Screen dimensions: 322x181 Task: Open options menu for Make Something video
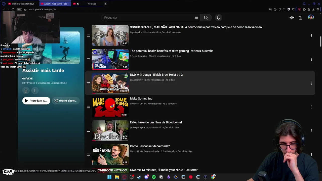[311, 107]
